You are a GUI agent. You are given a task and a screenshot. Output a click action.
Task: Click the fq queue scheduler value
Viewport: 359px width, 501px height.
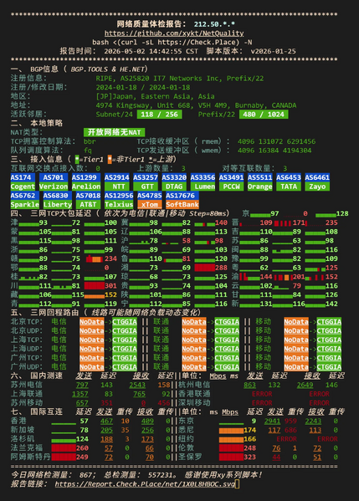[x=88, y=151]
